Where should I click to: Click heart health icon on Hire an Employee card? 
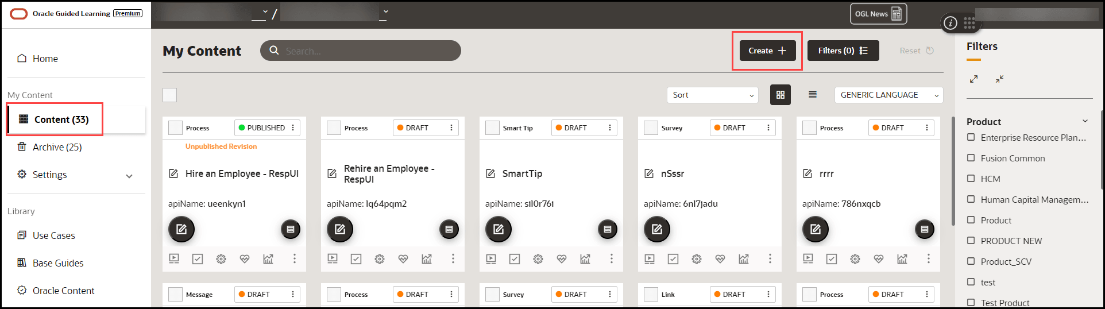click(x=245, y=259)
